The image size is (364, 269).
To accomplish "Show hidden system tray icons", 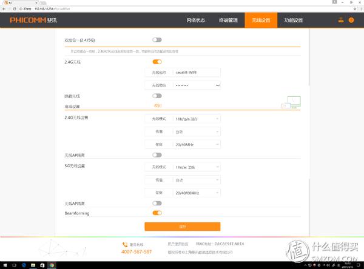I will pyautogui.click(x=305, y=265).
